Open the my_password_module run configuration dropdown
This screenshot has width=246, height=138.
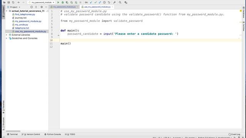click(x=42, y=2)
